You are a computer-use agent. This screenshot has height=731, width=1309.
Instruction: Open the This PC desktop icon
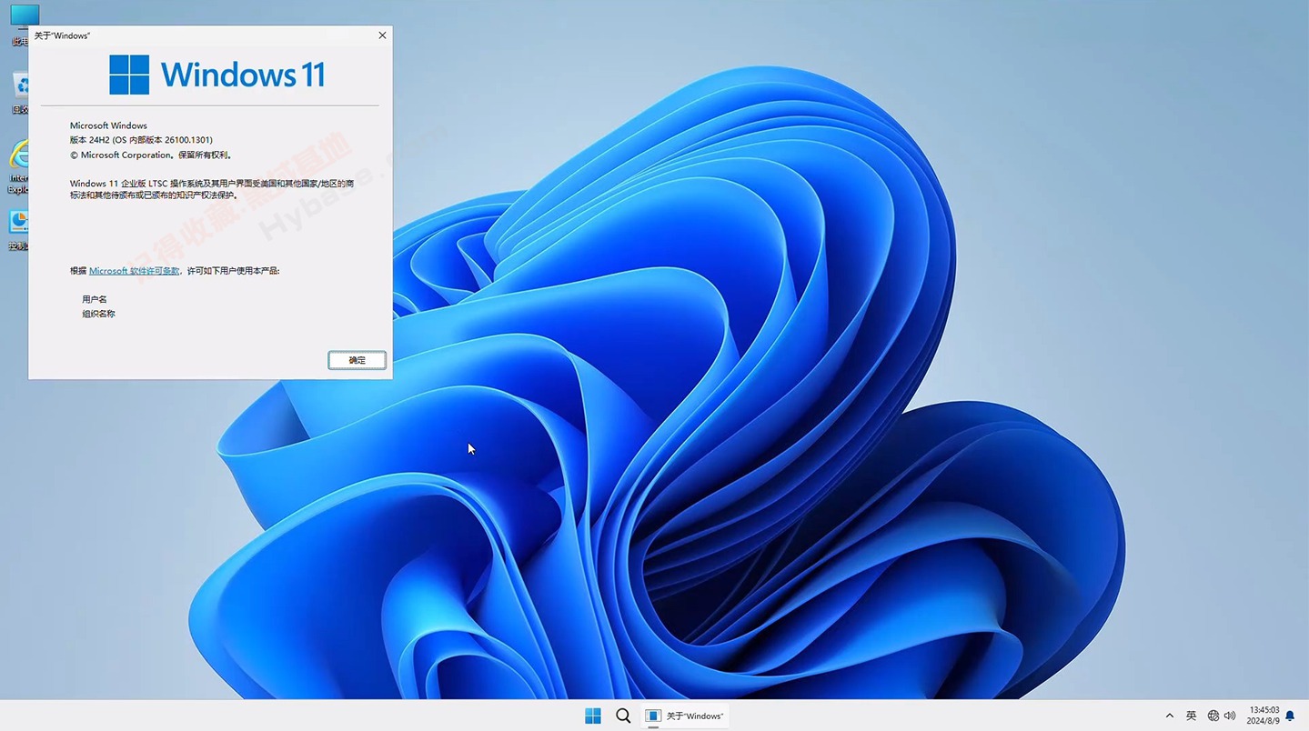pyautogui.click(x=22, y=18)
